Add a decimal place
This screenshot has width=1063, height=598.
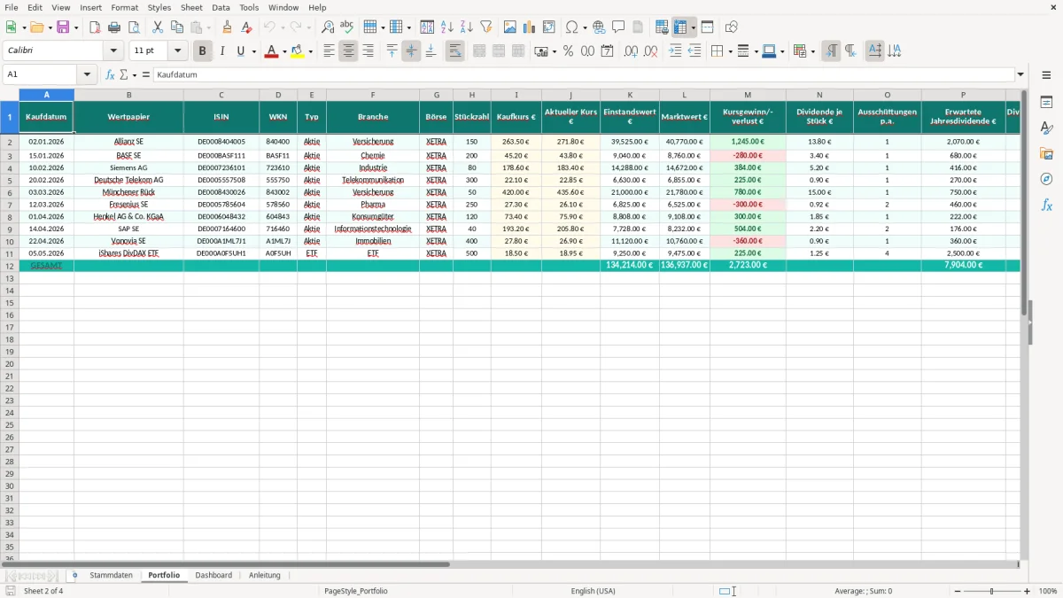point(631,51)
